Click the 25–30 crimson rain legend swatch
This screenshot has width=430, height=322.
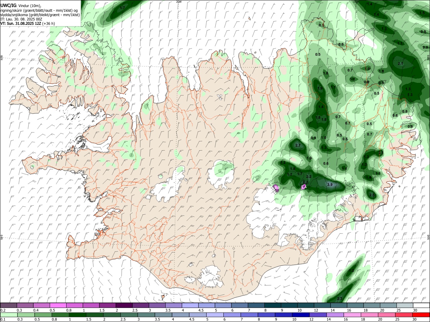pyautogui.click(x=403, y=315)
